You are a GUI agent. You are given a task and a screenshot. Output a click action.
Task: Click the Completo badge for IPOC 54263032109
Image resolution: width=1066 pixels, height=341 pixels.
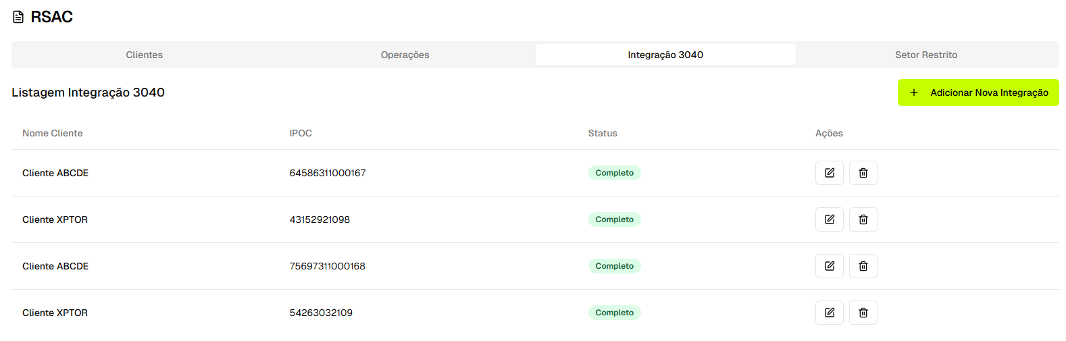614,313
